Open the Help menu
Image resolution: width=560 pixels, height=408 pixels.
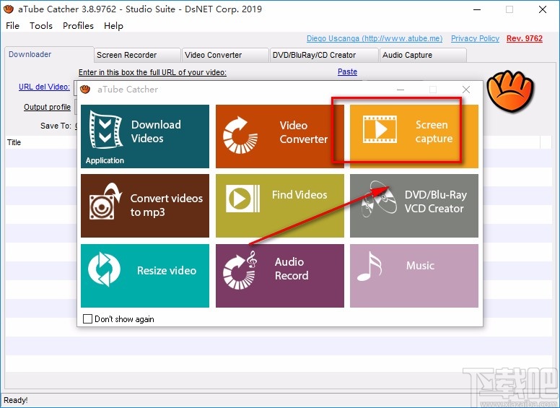pyautogui.click(x=113, y=26)
